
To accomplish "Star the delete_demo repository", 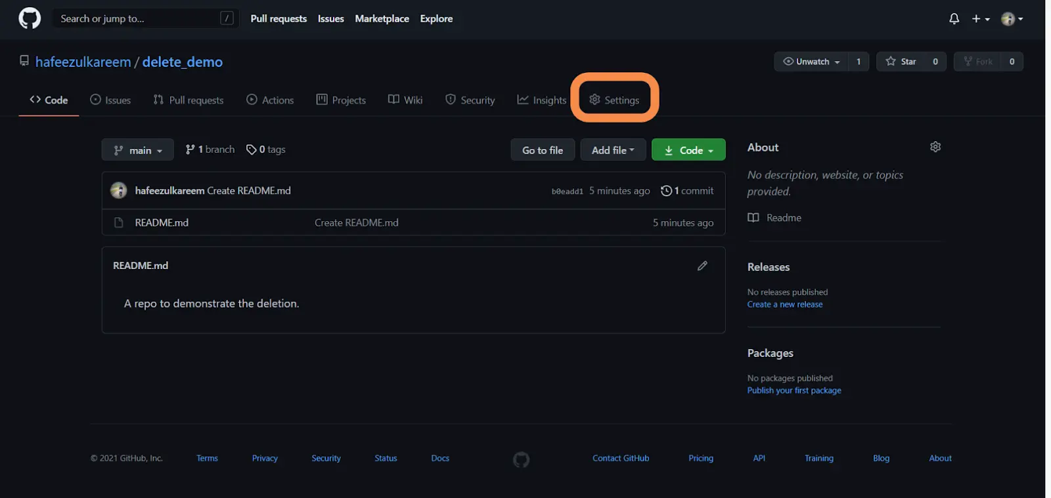I will [x=901, y=62].
